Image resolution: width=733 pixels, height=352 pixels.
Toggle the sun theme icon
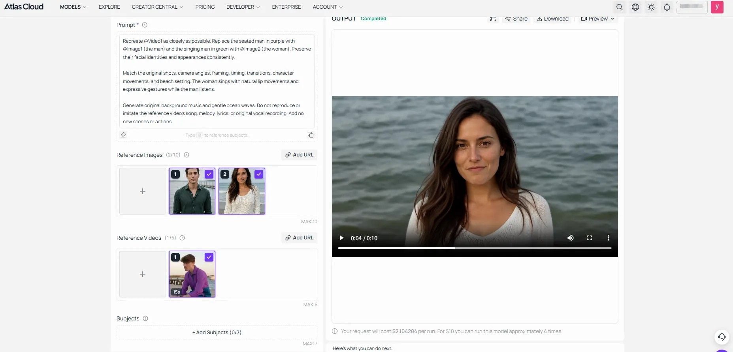coord(651,7)
